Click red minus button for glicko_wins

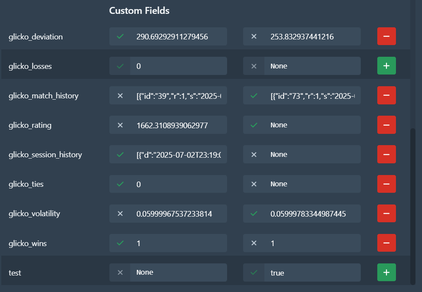pos(386,243)
